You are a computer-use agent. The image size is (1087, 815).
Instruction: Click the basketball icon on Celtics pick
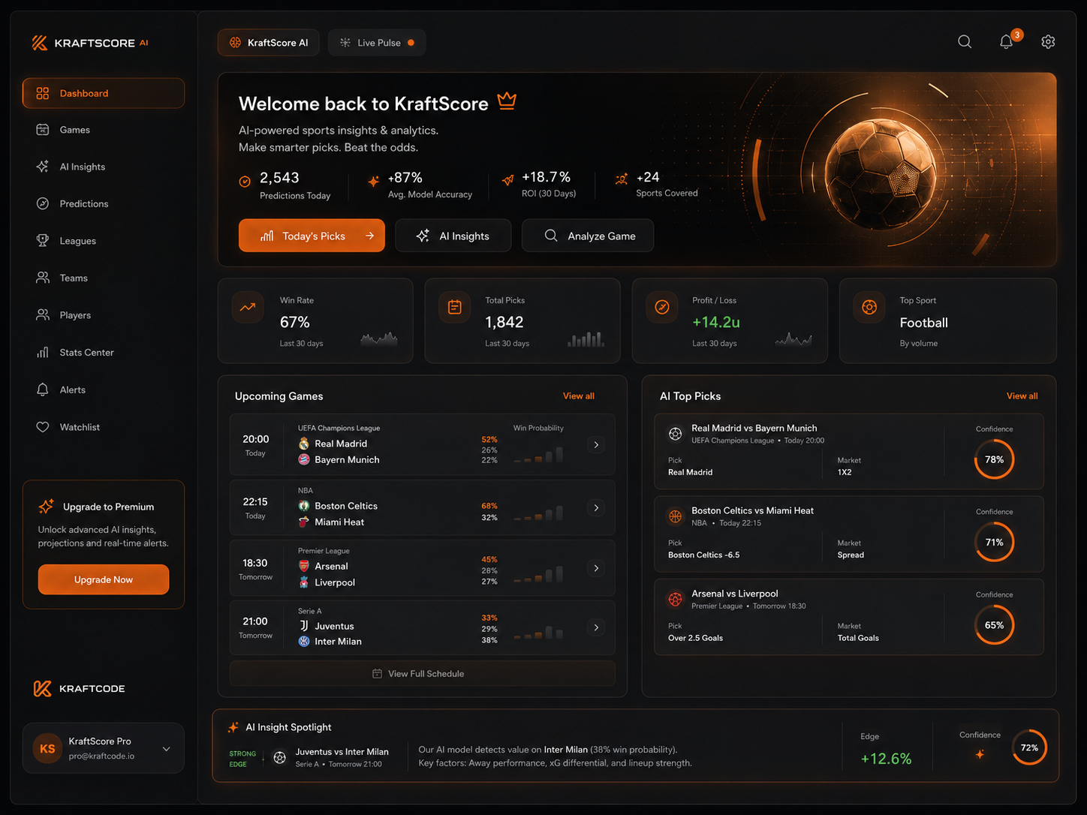click(676, 516)
